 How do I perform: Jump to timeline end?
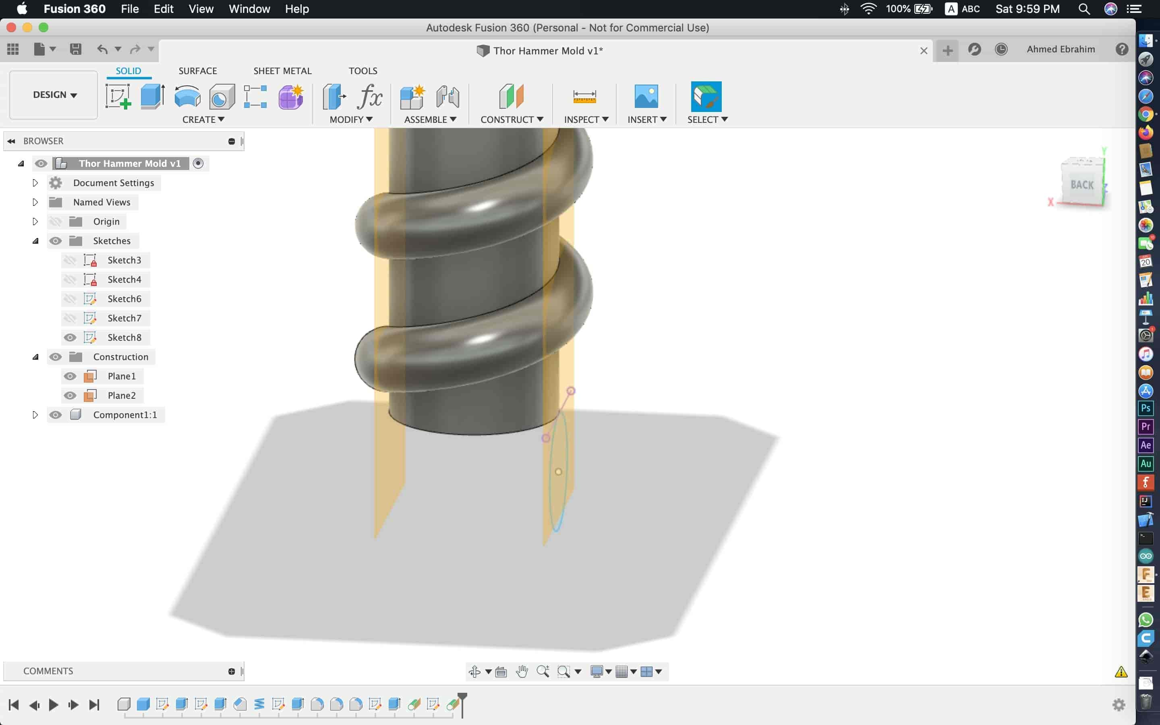94,704
